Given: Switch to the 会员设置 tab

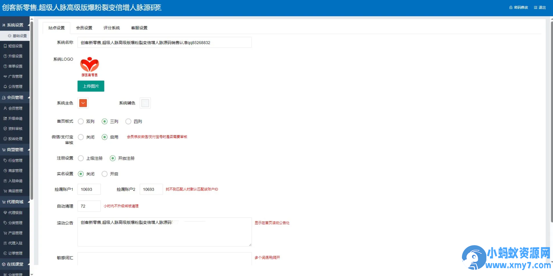Looking at the screenshot, I should 84,27.
